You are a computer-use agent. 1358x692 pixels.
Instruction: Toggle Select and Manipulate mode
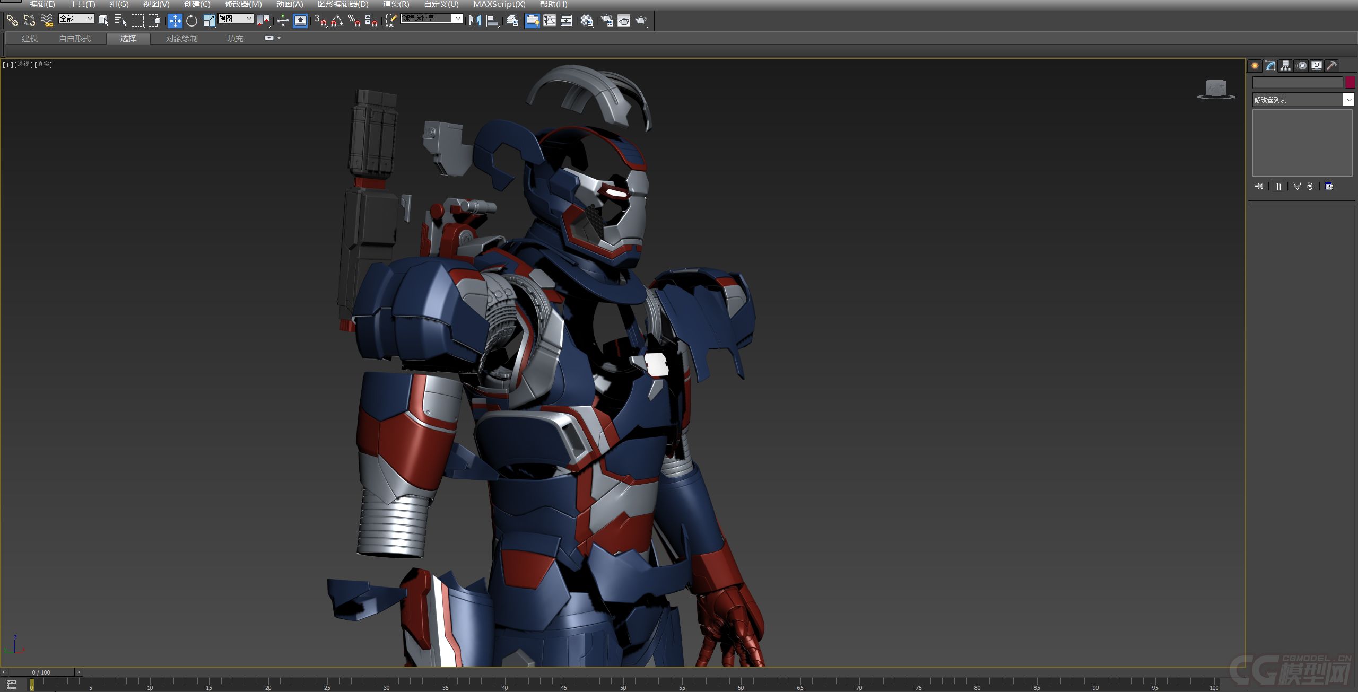click(x=283, y=21)
